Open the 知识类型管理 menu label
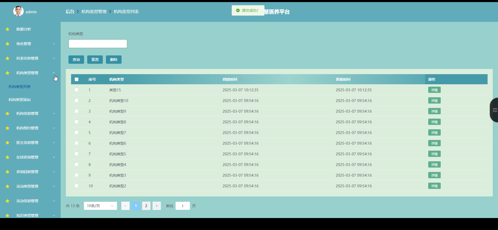The width and height of the screenshot is (498, 230). click(27, 215)
